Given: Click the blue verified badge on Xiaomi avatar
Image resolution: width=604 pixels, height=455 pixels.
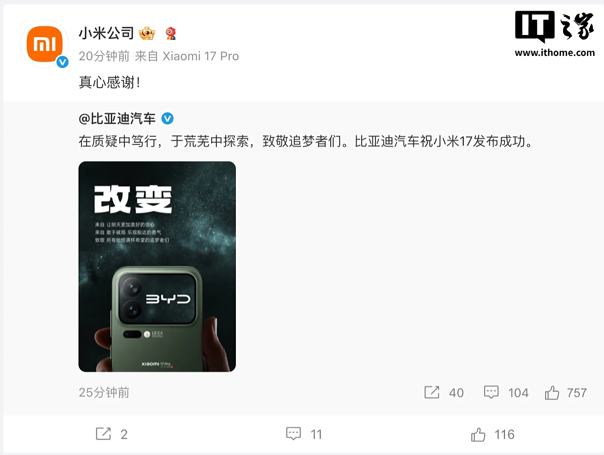Looking at the screenshot, I should click(63, 62).
